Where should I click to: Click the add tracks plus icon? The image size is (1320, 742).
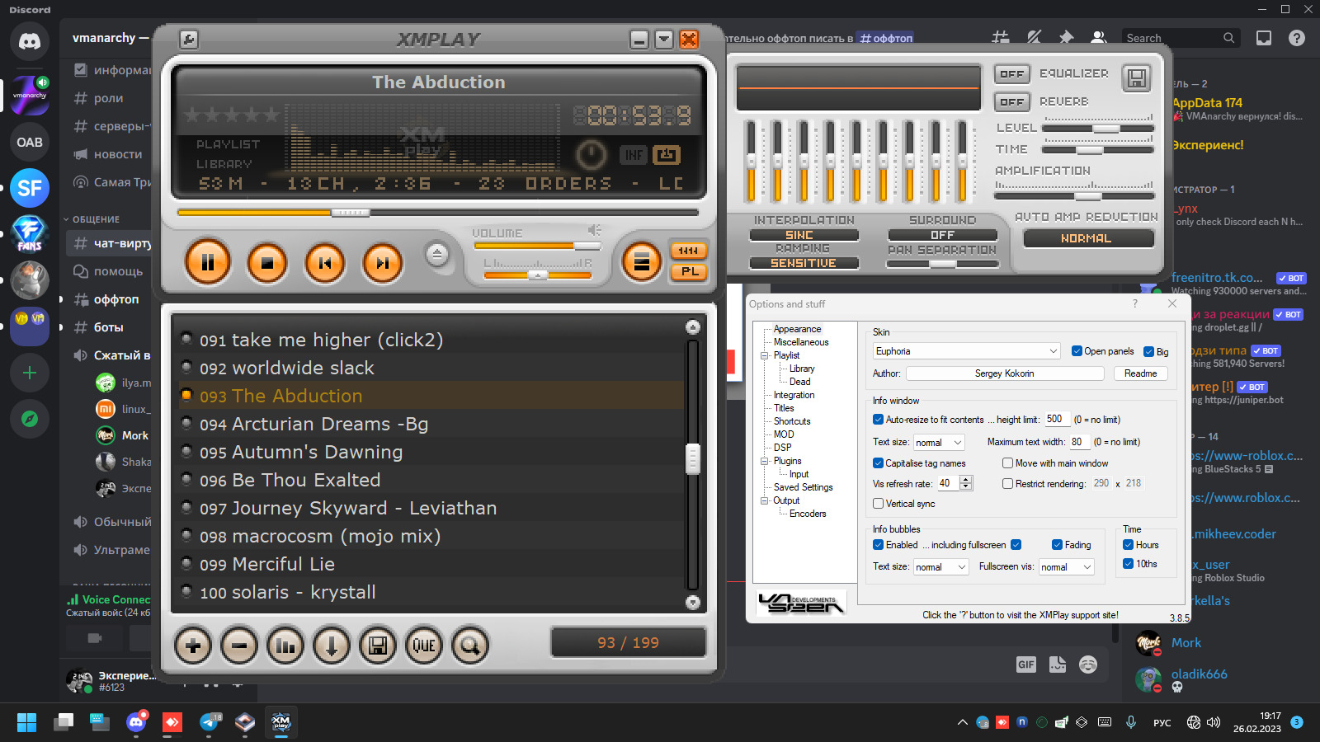(193, 646)
